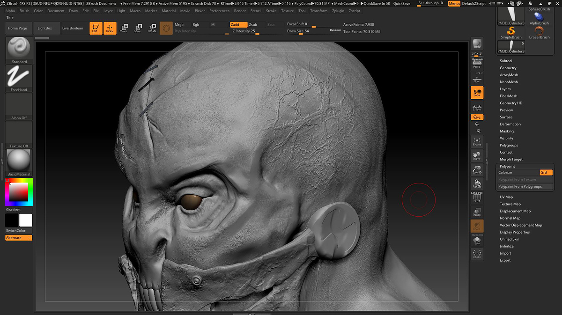Click the Zoom3D navigation icon
The image size is (562, 315).
(x=477, y=169)
